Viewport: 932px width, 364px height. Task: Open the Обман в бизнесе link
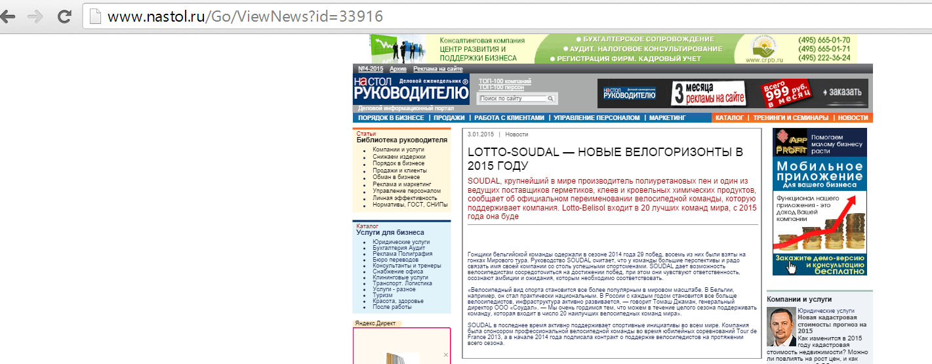(x=396, y=177)
